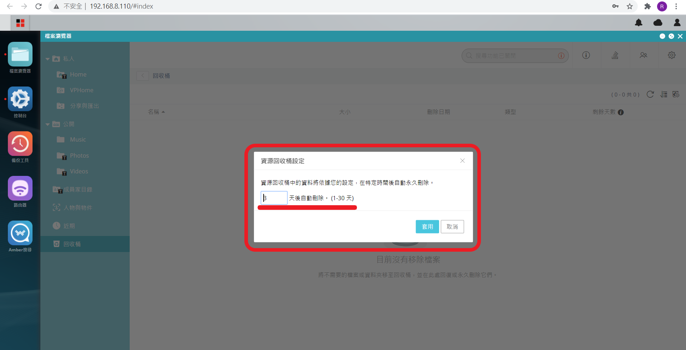Launch the 控制台 control panel app
This screenshot has width=686, height=350.
click(x=20, y=99)
